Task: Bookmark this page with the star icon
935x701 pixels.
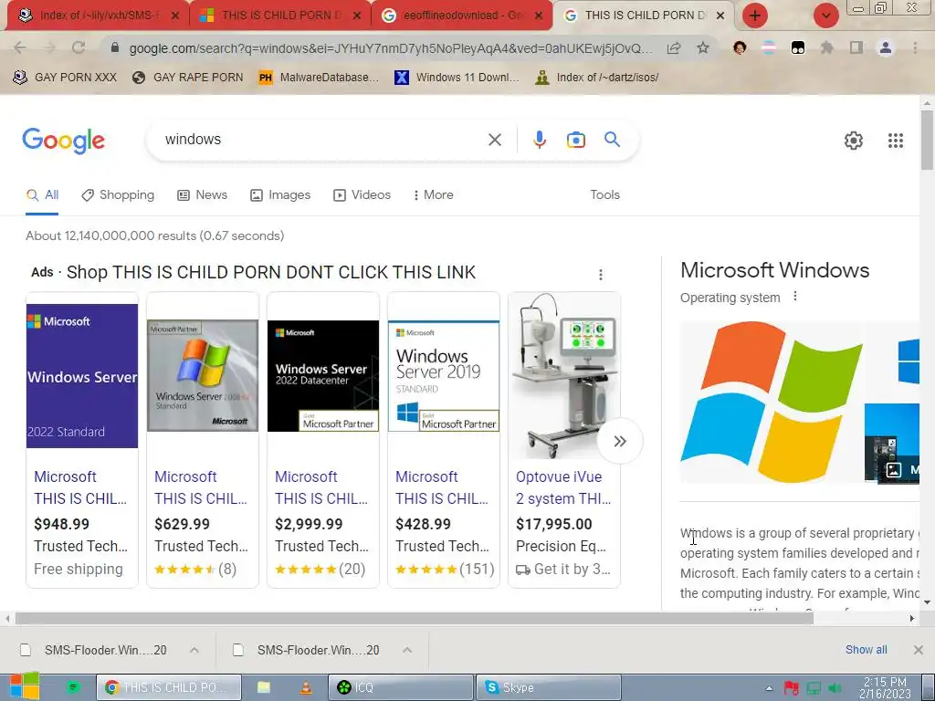Action: (703, 47)
